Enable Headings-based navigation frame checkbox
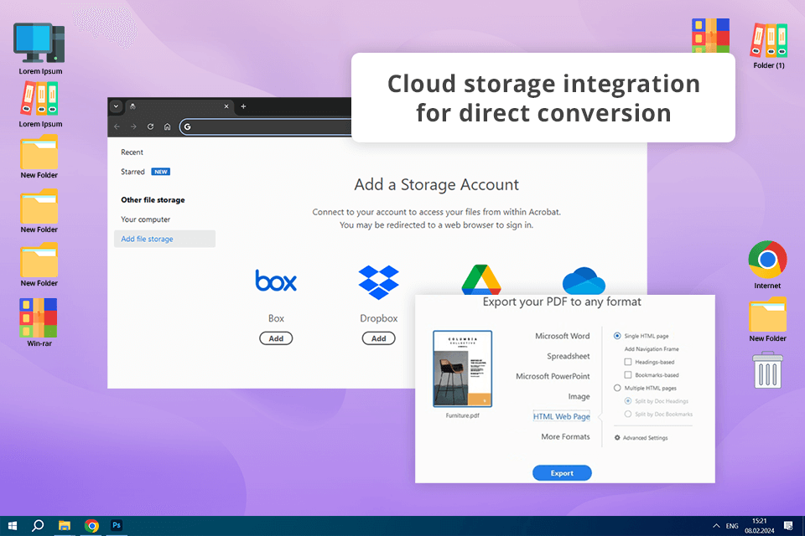The image size is (805, 536). [x=628, y=362]
